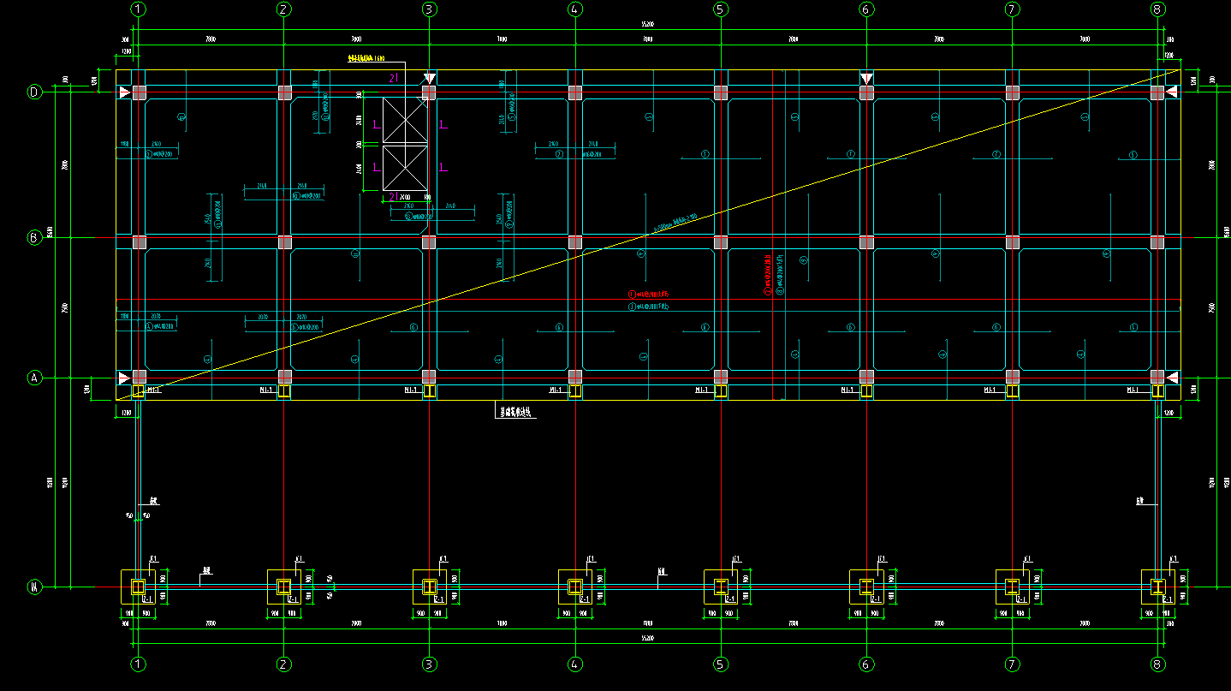1231x691 pixels.
Task: Select the white underlined note below axis A
Action: coord(516,413)
